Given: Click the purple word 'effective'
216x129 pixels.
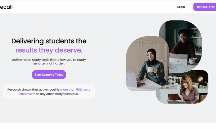Looking at the screenshot, I should click(26, 94).
